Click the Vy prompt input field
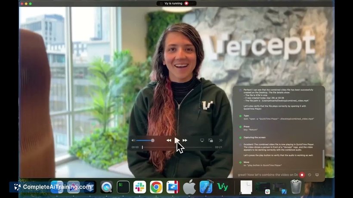Image resolution: width=353 pixels, height=198 pixels. [268, 175]
